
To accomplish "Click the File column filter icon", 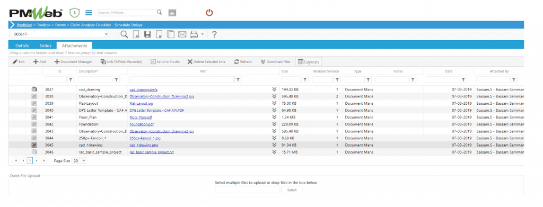I will 238,80.
